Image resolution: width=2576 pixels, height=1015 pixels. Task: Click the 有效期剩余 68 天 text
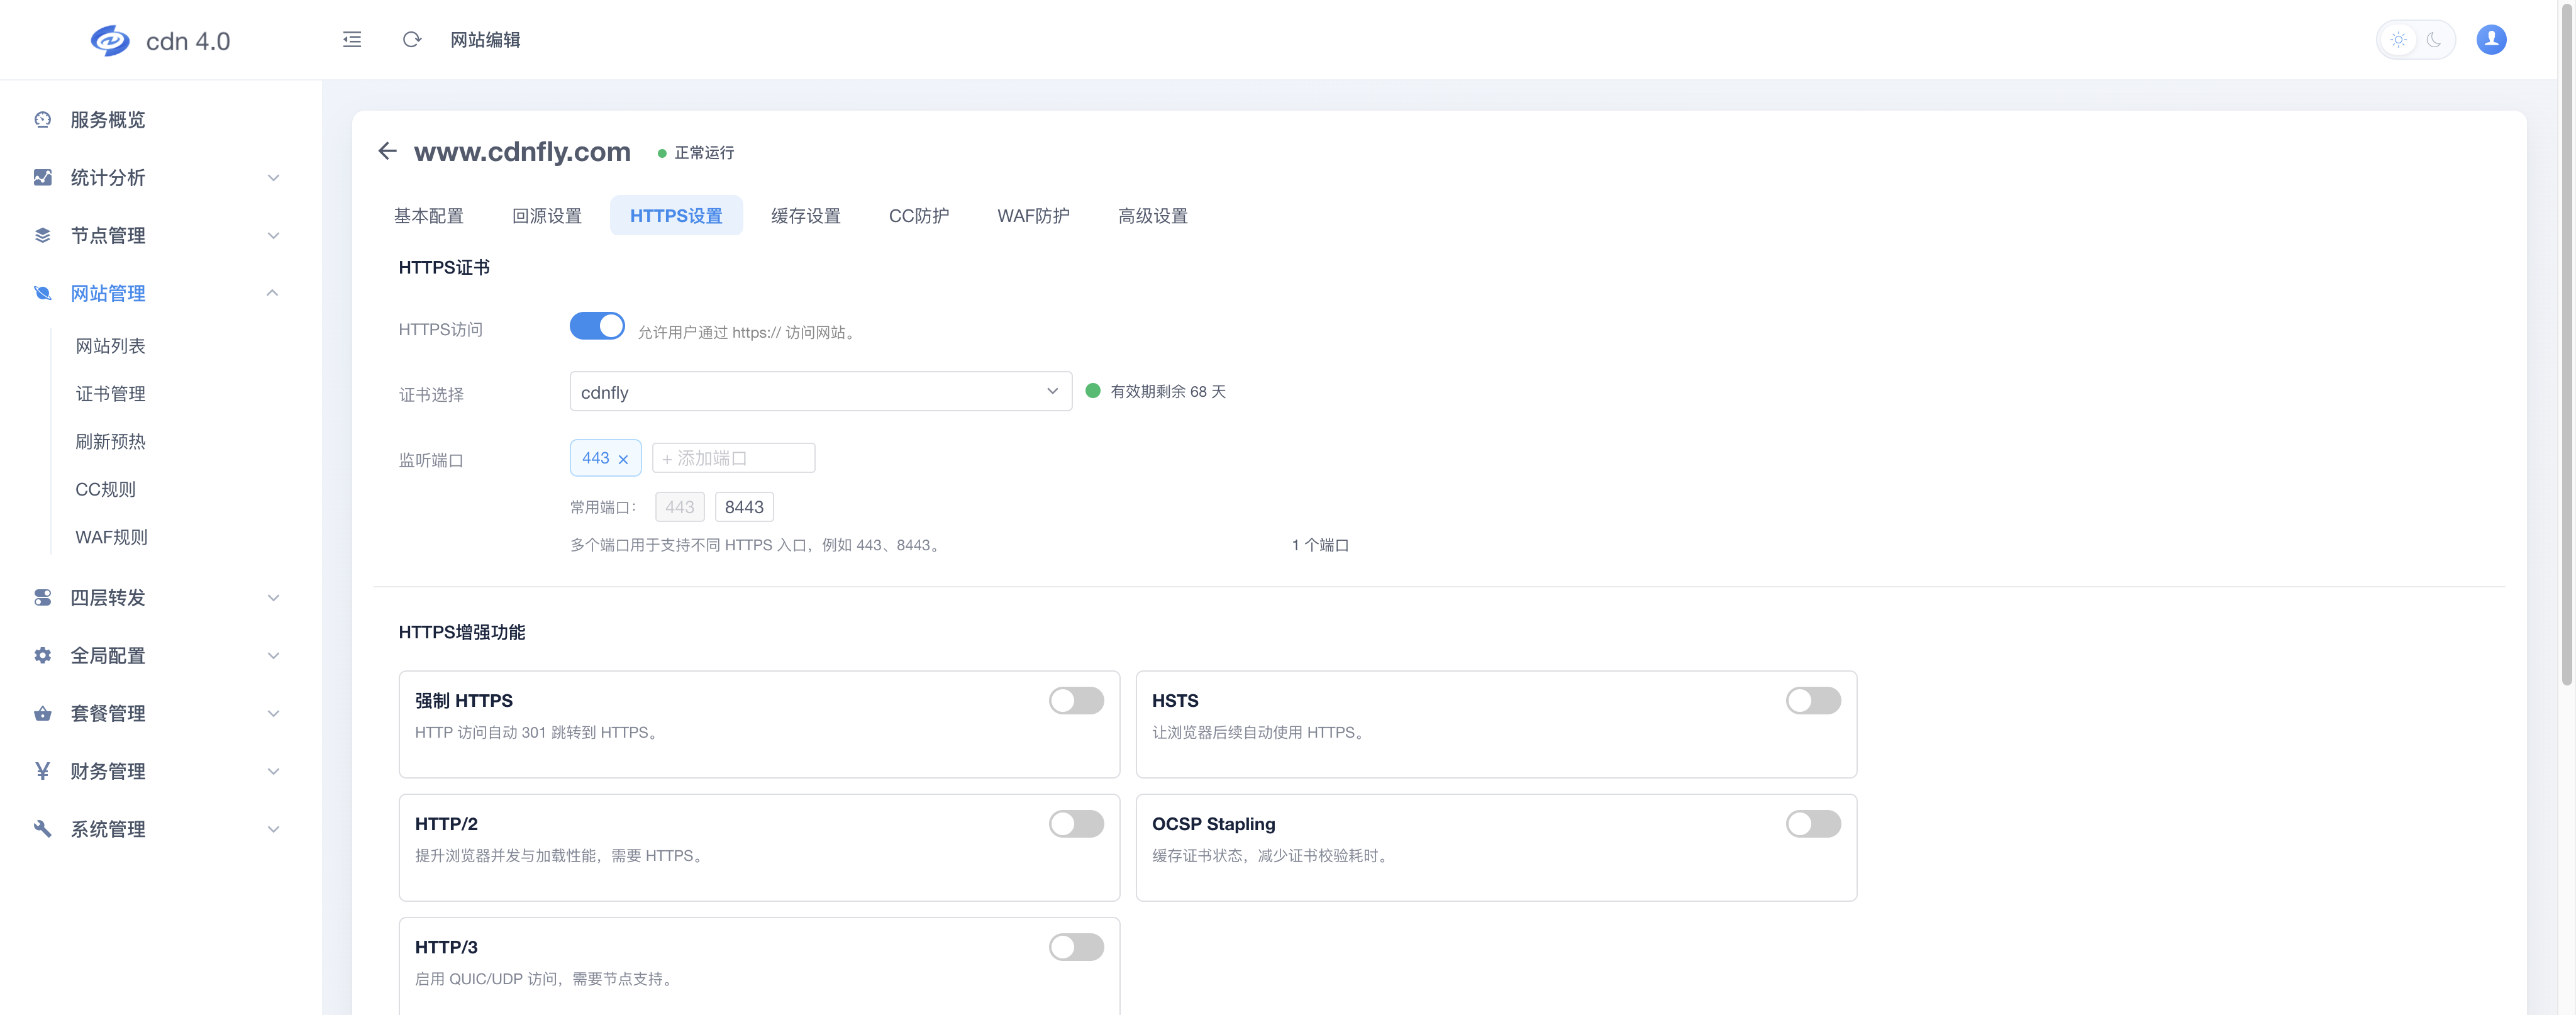[1168, 392]
